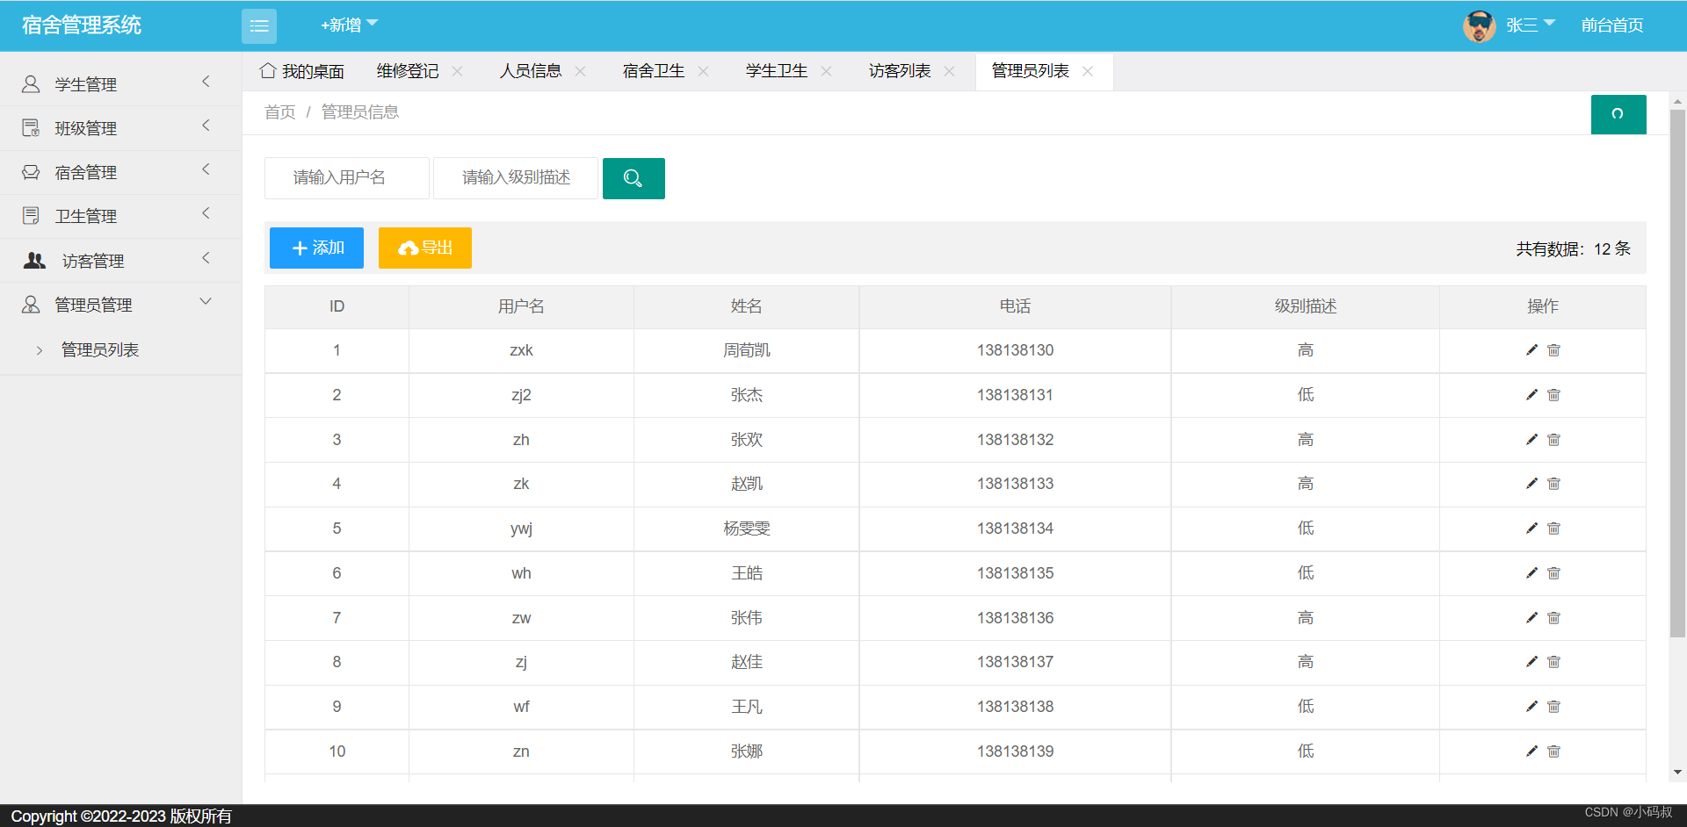This screenshot has height=827, width=1687.
Task: Switch to 我的桌面 tab
Action: [x=301, y=71]
